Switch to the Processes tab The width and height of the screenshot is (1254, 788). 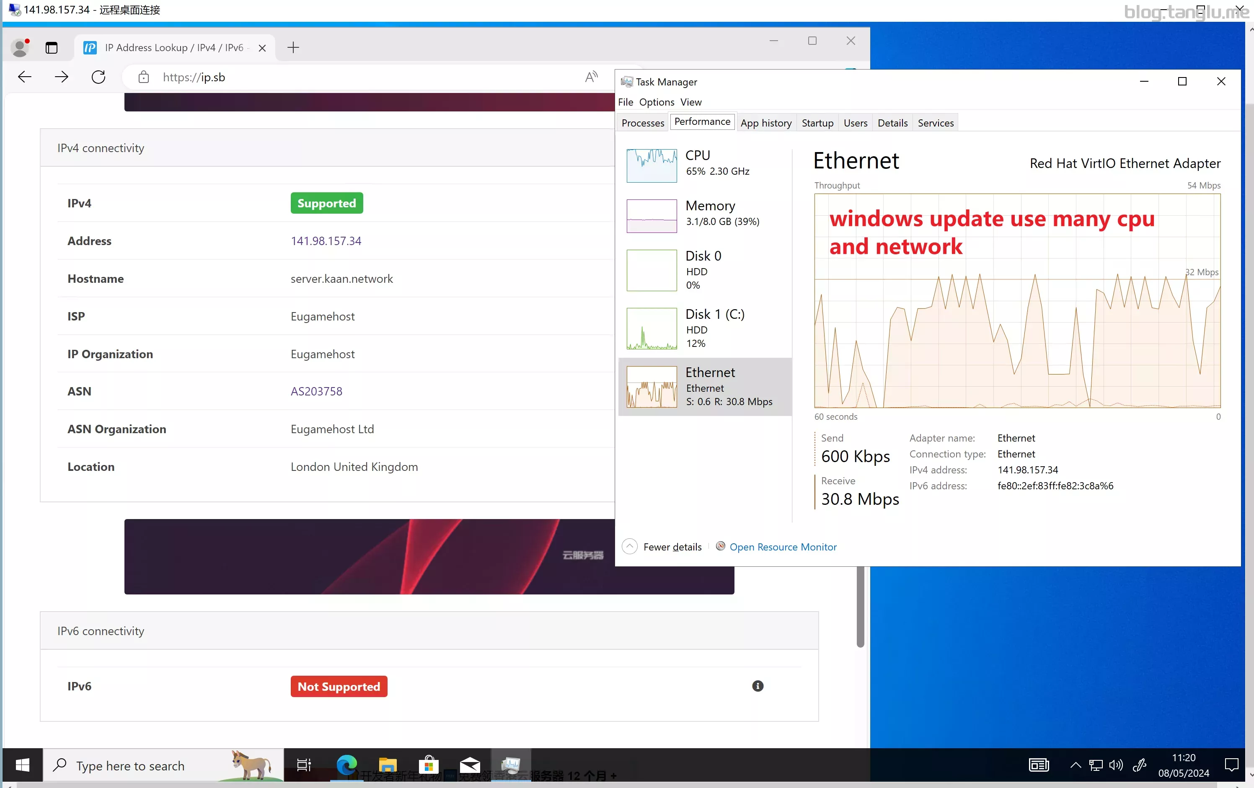click(643, 123)
